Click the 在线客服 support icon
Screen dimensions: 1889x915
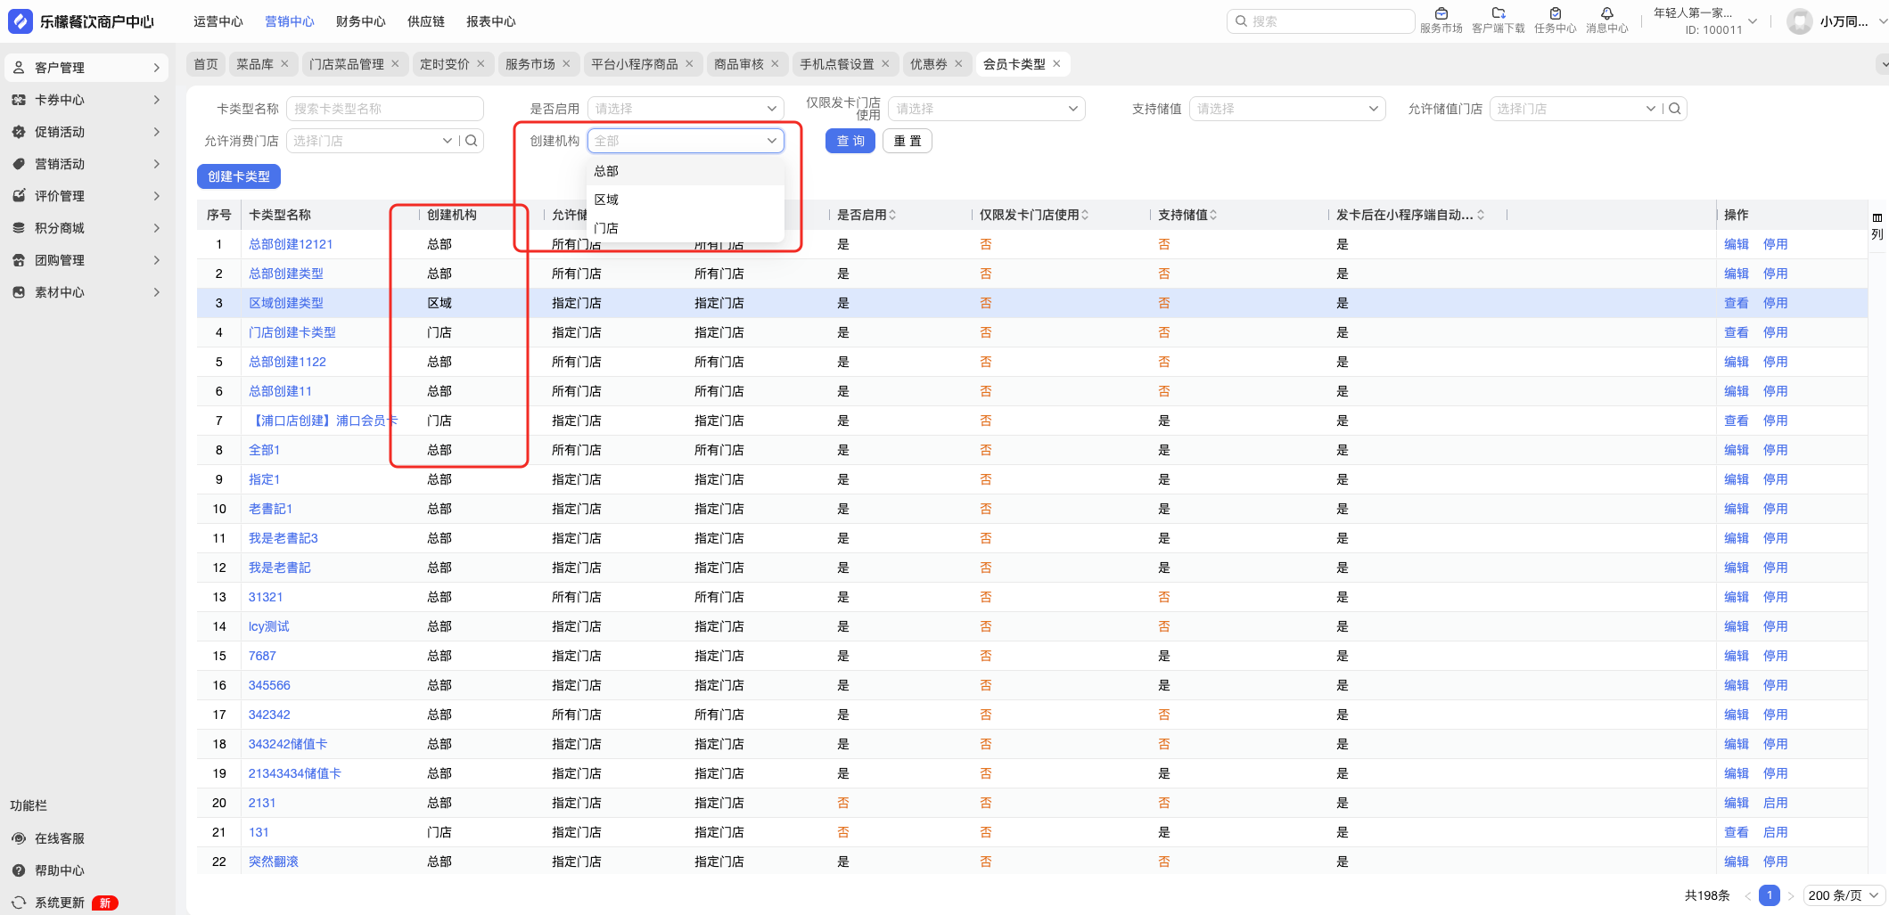click(x=19, y=838)
